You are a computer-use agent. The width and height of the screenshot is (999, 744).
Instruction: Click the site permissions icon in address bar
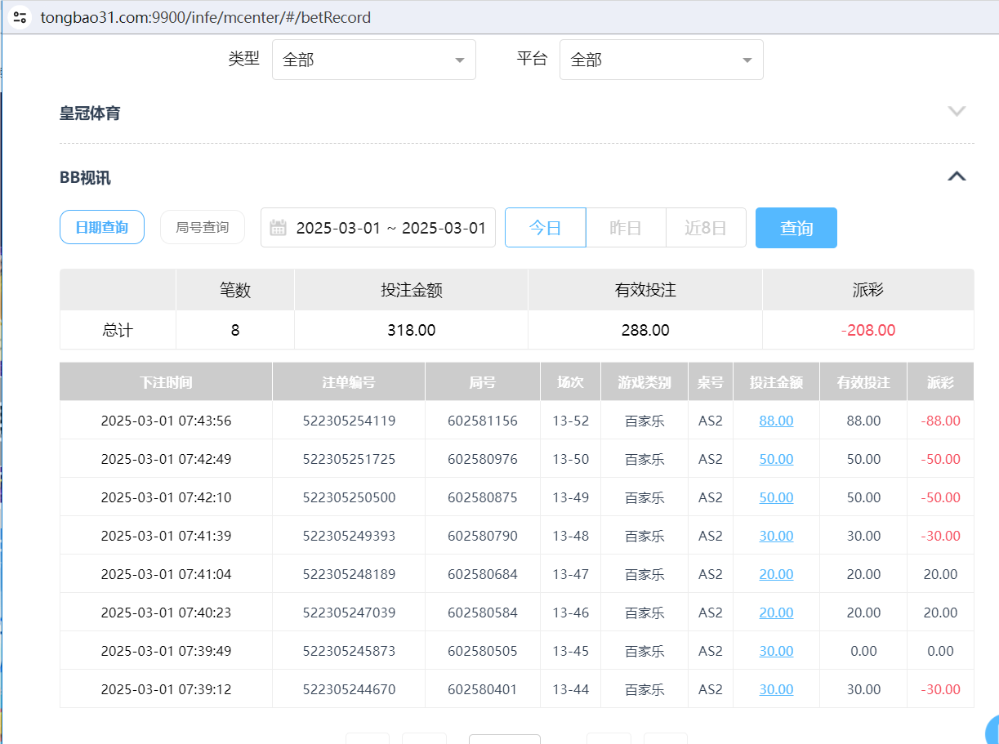(20, 16)
